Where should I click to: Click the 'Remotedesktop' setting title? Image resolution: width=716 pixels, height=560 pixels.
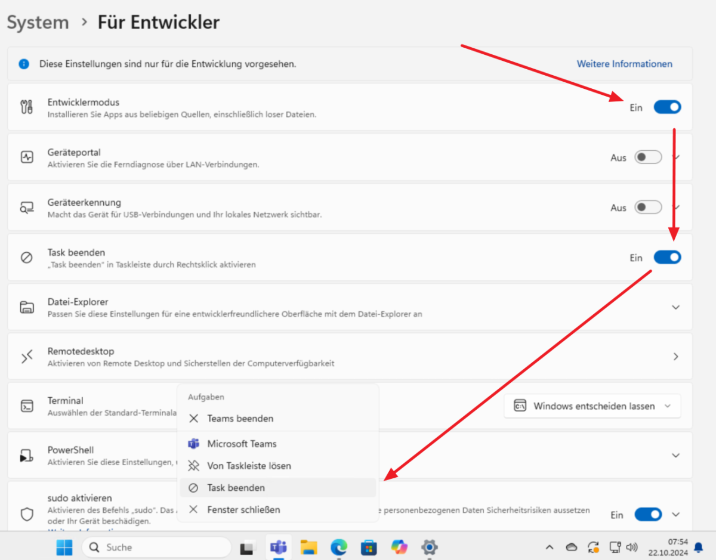point(81,351)
